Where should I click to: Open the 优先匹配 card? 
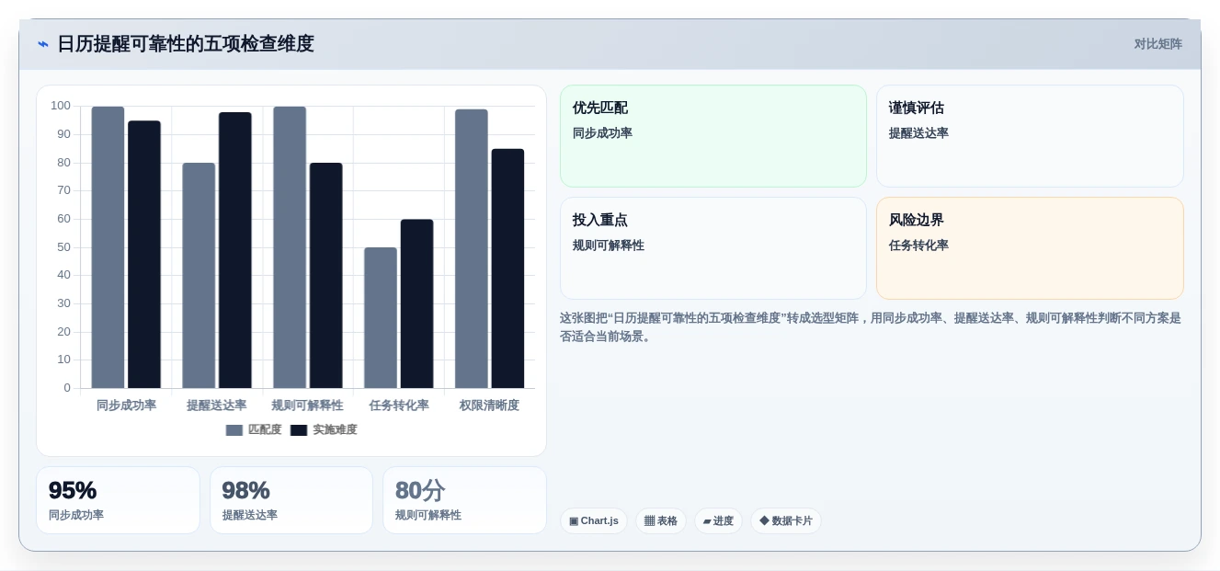point(713,136)
